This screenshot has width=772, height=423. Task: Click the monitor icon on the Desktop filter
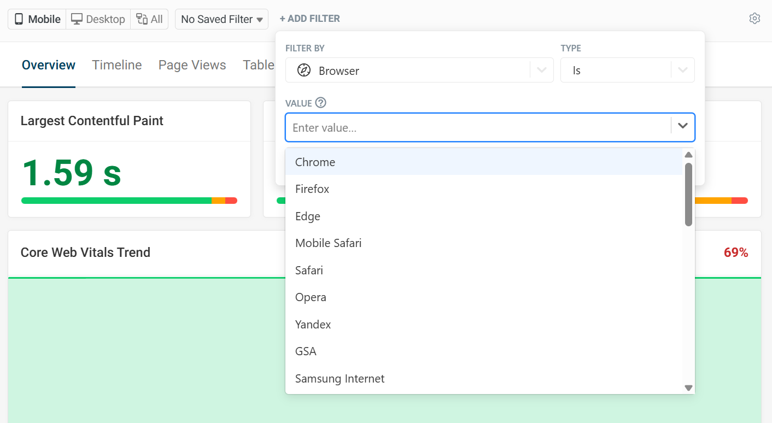point(77,19)
